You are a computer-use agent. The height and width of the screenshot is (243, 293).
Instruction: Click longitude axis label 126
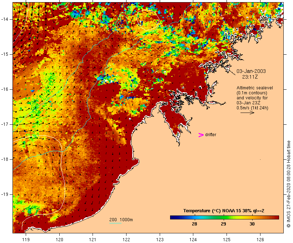[260, 239]
